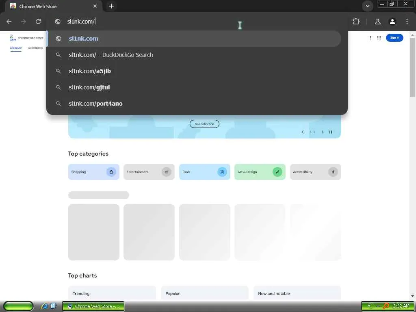Select the sl1nk.com top suggestion
This screenshot has height=312, width=416.
(x=194, y=39)
